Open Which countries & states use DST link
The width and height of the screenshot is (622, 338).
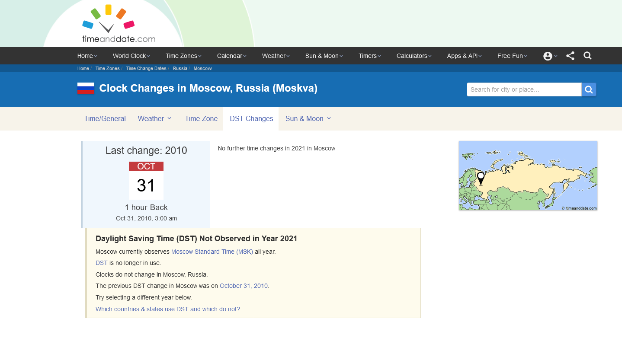(168, 309)
